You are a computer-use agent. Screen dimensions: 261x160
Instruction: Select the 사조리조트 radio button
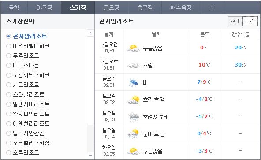(x=8, y=85)
